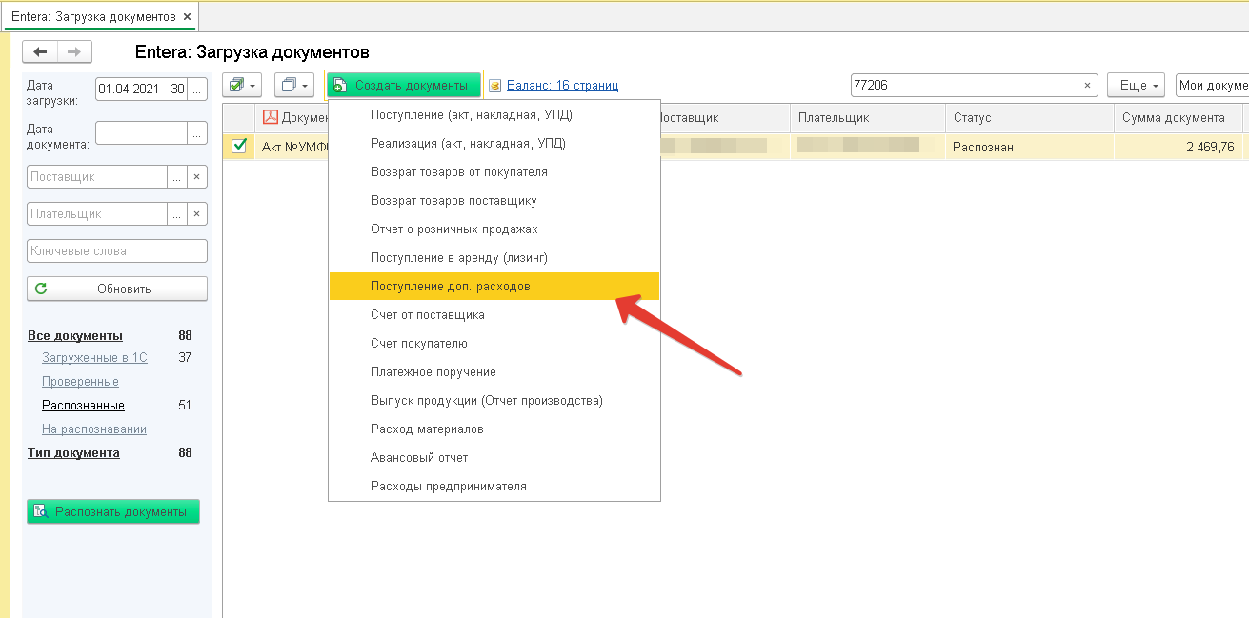The height and width of the screenshot is (618, 1249).
Task: Open the Мои документы filter combo box
Action: (x=1212, y=86)
